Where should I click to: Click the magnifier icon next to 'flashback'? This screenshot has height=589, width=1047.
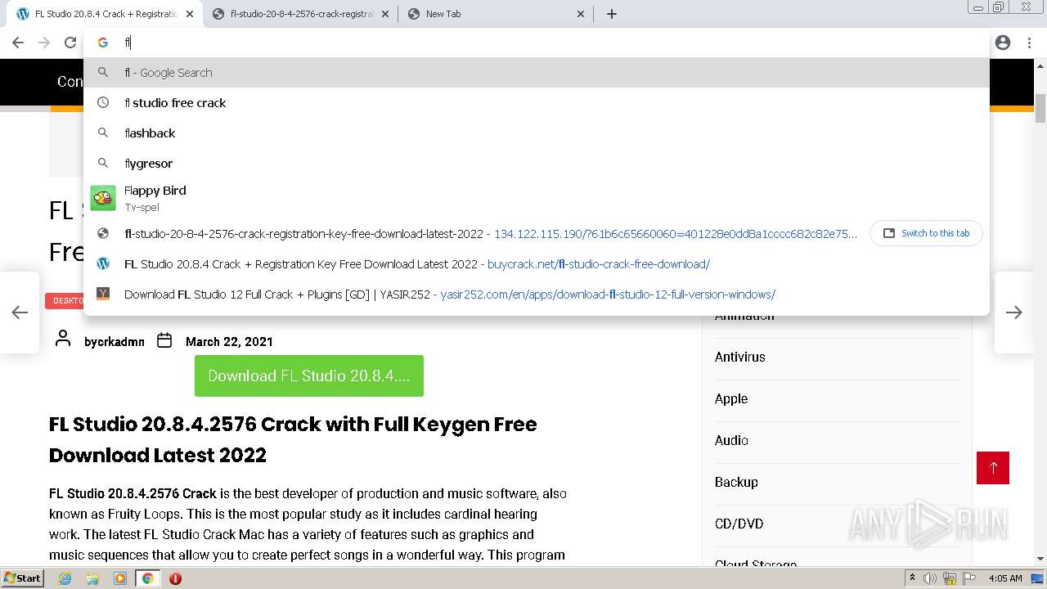click(x=103, y=133)
